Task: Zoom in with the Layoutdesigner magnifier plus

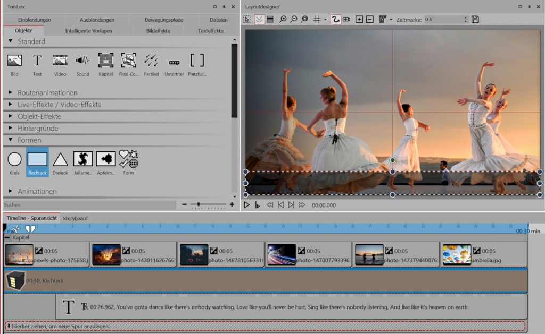Action: coord(283,19)
